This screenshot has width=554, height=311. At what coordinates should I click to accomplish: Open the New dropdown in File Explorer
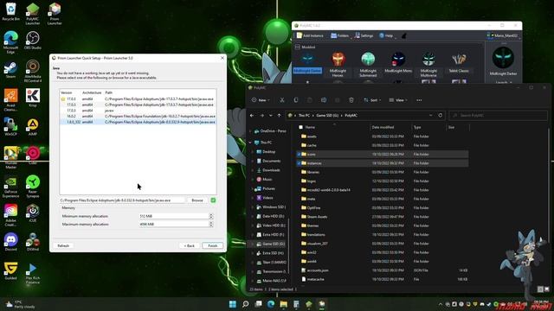click(x=261, y=100)
